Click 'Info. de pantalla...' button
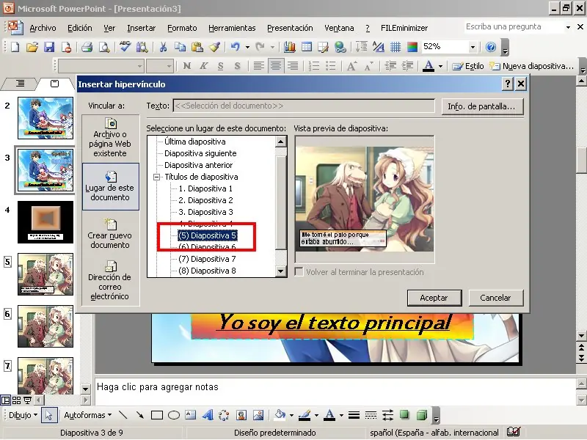Viewport: 587px width, 440px height. 481,106
